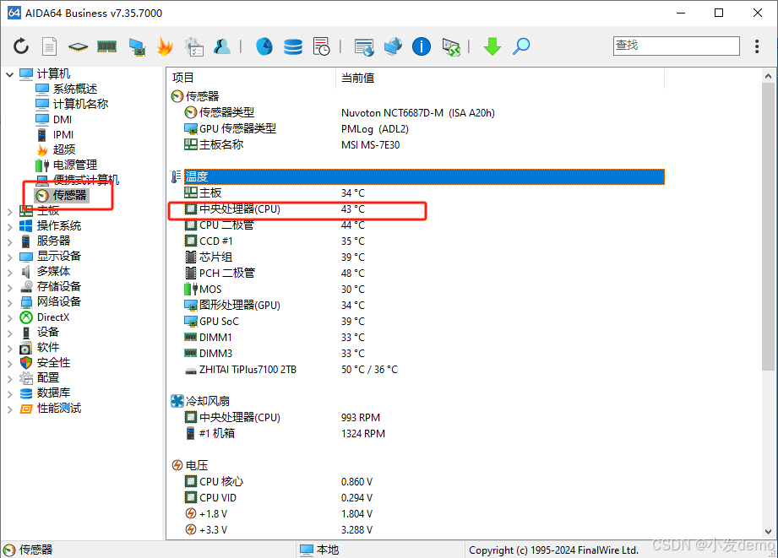This screenshot has width=778, height=558.
Task: Open the memory module toolbar icon
Action: tap(106, 46)
